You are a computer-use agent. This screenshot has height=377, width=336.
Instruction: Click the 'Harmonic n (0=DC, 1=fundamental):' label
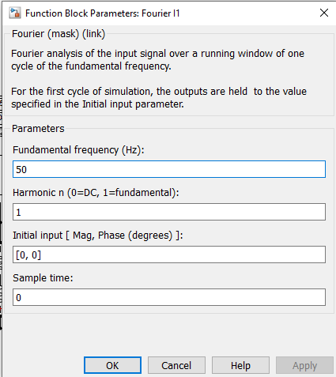[x=96, y=193]
